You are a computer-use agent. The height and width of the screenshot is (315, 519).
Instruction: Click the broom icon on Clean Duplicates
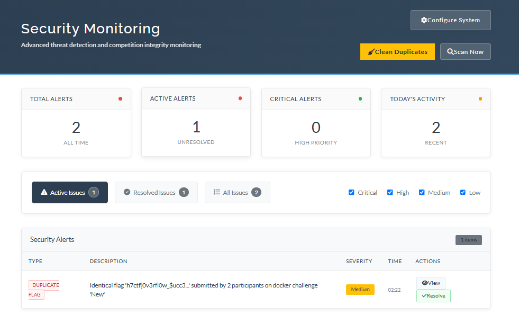[x=371, y=52]
